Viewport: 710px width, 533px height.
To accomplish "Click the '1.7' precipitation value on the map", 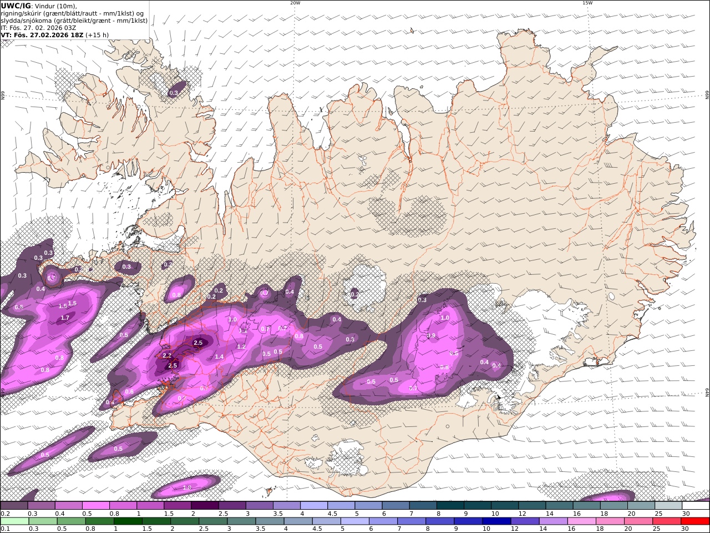I will 65,318.
